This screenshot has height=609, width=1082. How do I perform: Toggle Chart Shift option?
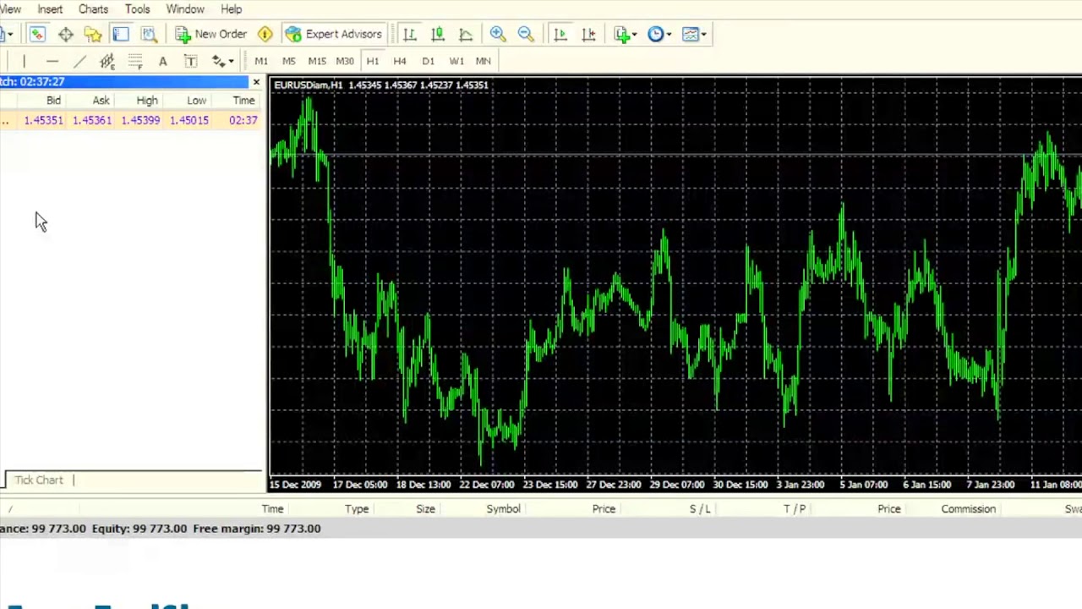pos(588,34)
